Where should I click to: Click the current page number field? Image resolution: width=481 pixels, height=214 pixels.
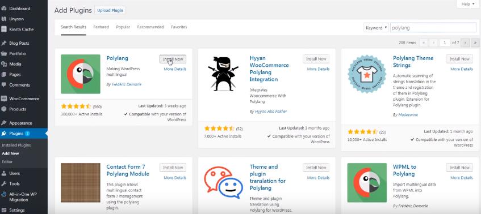click(x=445, y=43)
